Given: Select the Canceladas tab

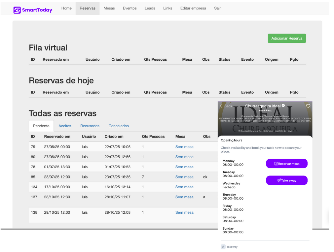Looking at the screenshot, I should coord(119,126).
